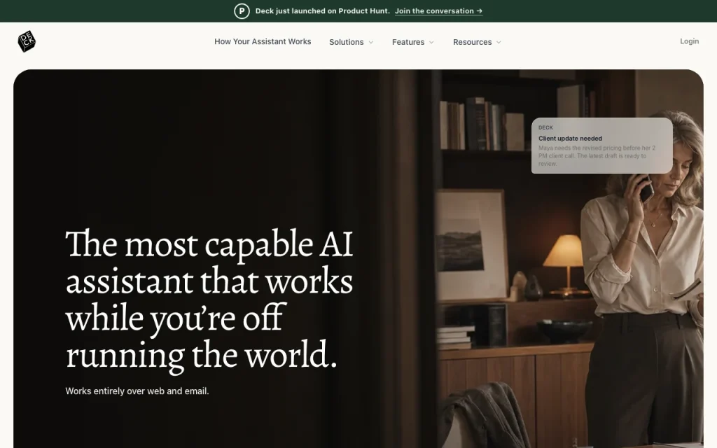Click the Client update needed notification card
This screenshot has width=717, height=448.
pyautogui.click(x=601, y=146)
